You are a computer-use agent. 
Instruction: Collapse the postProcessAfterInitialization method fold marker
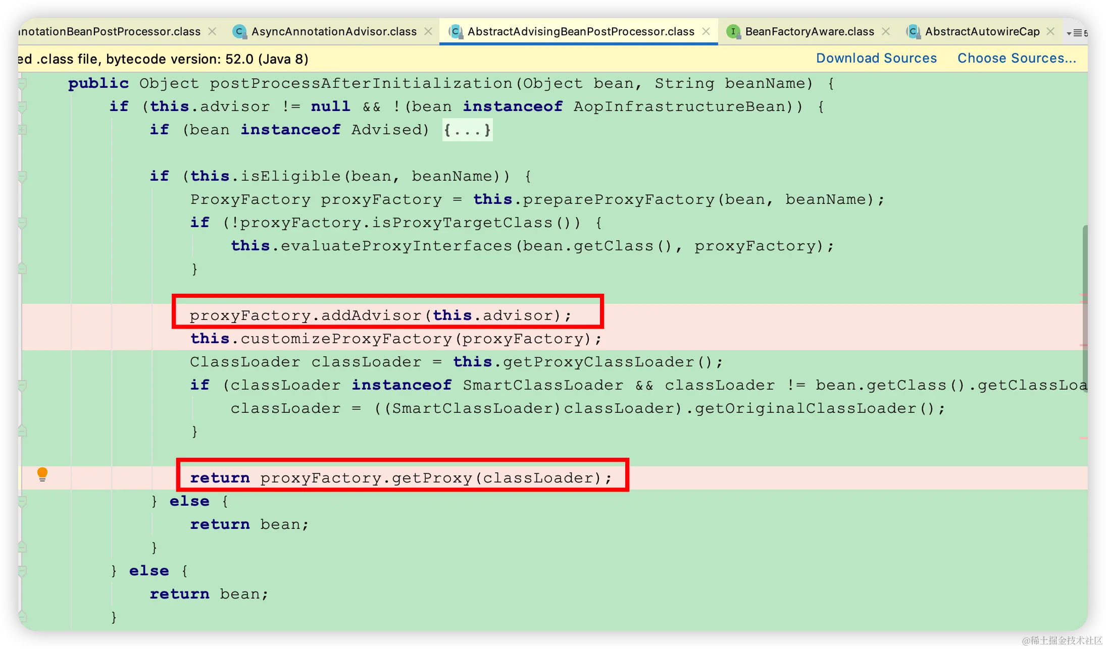tap(22, 83)
